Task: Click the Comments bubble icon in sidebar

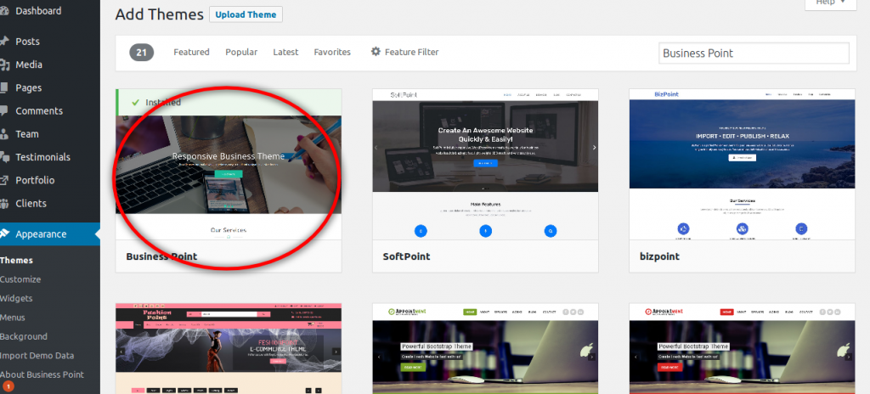Action: pyautogui.click(x=4, y=110)
